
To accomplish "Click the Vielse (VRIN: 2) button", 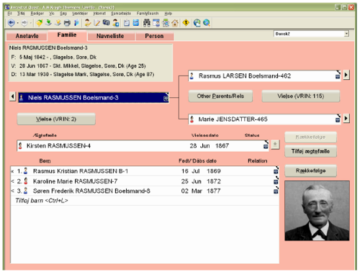I will [56, 119].
